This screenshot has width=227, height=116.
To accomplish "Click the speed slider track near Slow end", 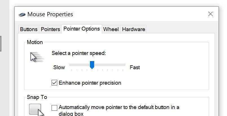I will (74, 65).
